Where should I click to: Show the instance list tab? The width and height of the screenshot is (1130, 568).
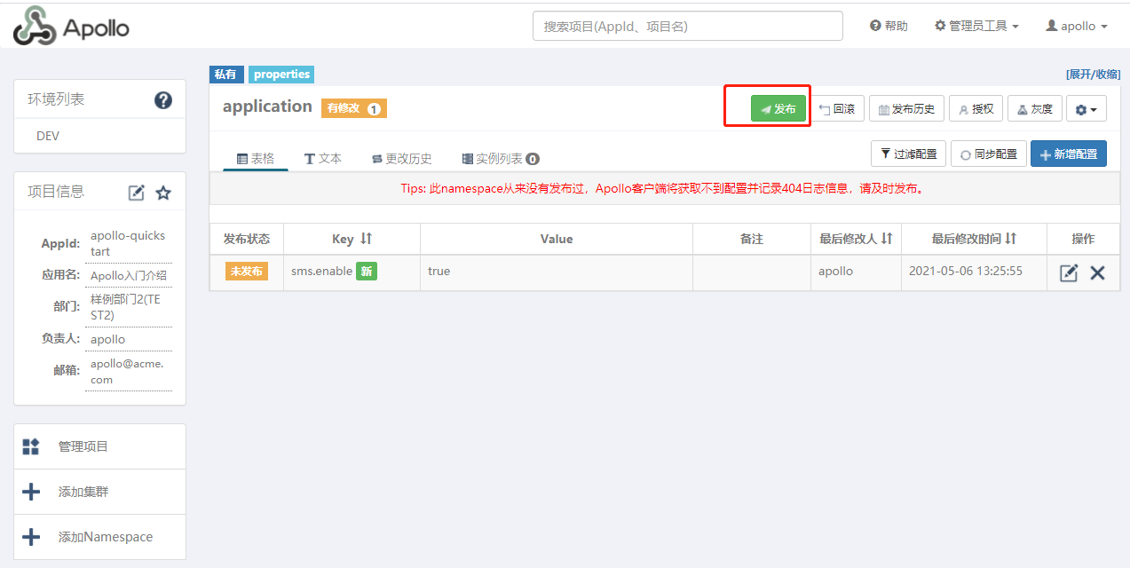501,159
